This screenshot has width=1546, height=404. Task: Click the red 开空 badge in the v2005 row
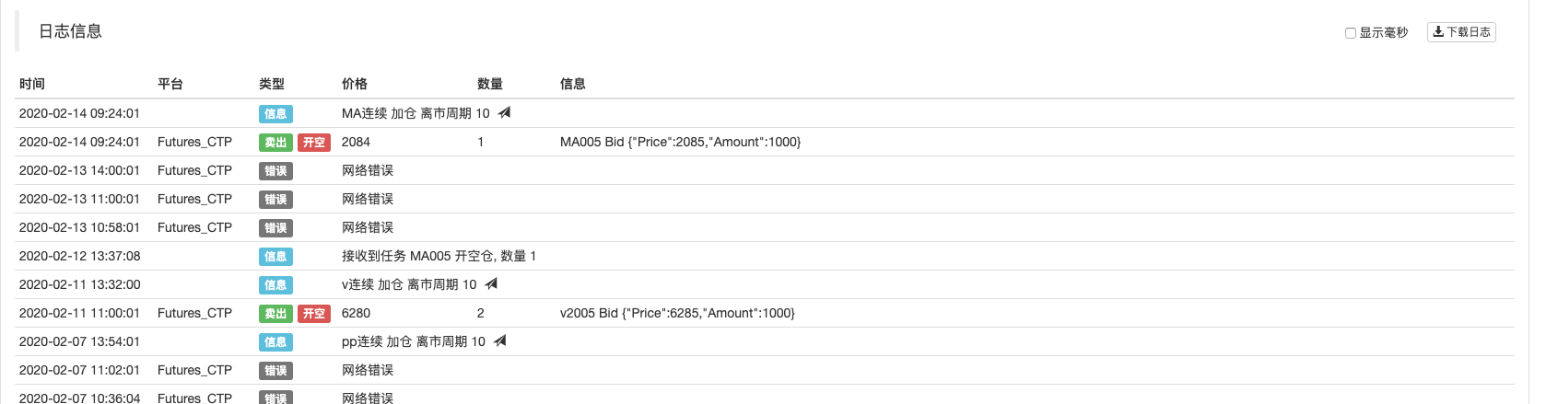pyautogui.click(x=314, y=314)
